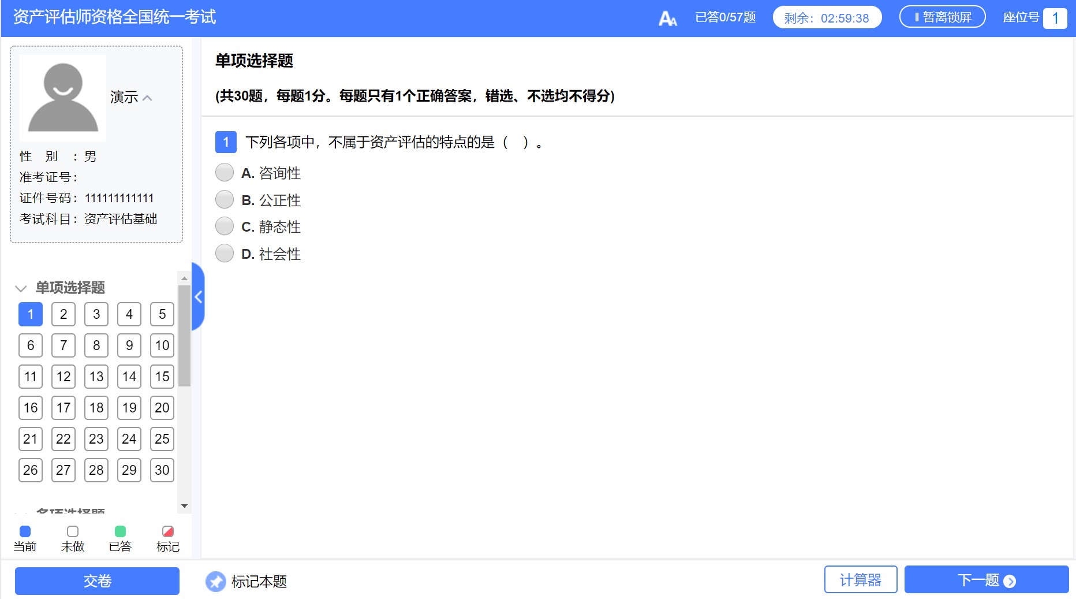
Task: Jump to question 15 in navigation grid
Action: [x=162, y=377]
